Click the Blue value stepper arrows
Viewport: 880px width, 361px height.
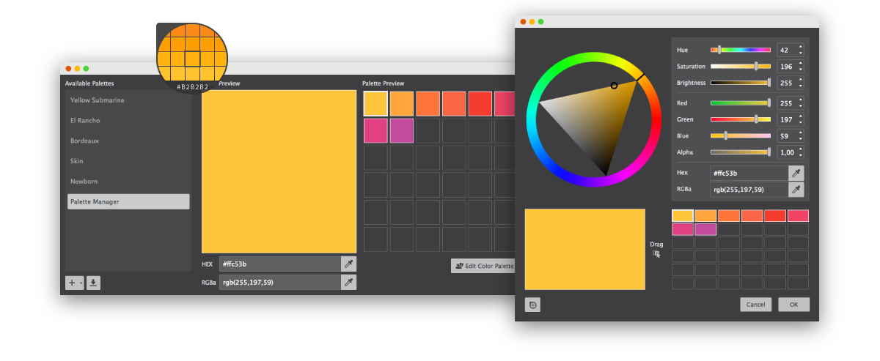click(800, 135)
